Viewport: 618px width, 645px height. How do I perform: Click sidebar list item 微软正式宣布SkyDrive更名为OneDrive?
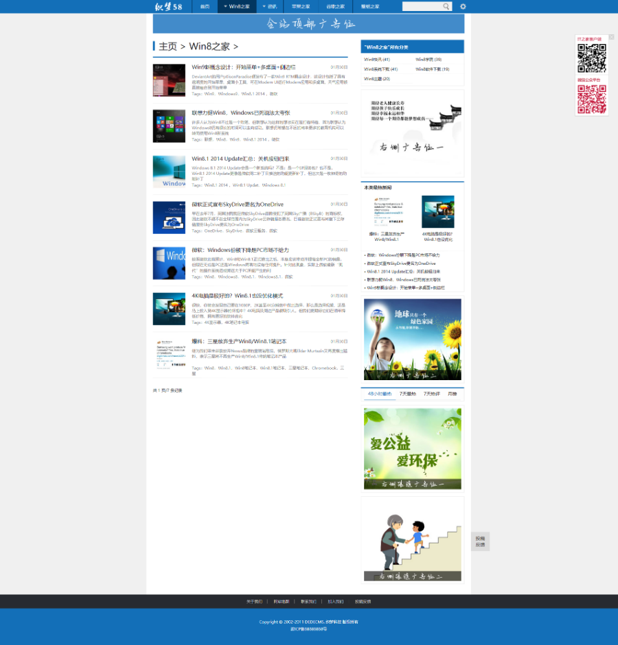click(x=402, y=263)
